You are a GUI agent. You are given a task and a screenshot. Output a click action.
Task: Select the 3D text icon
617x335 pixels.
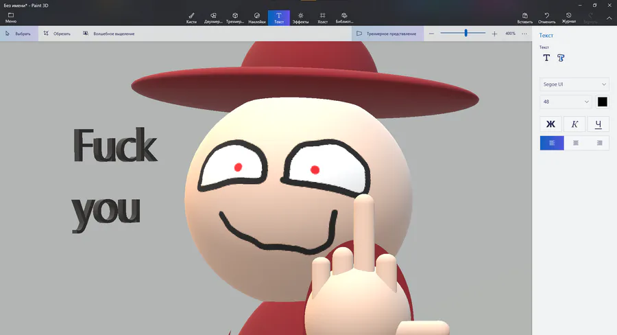[561, 58]
